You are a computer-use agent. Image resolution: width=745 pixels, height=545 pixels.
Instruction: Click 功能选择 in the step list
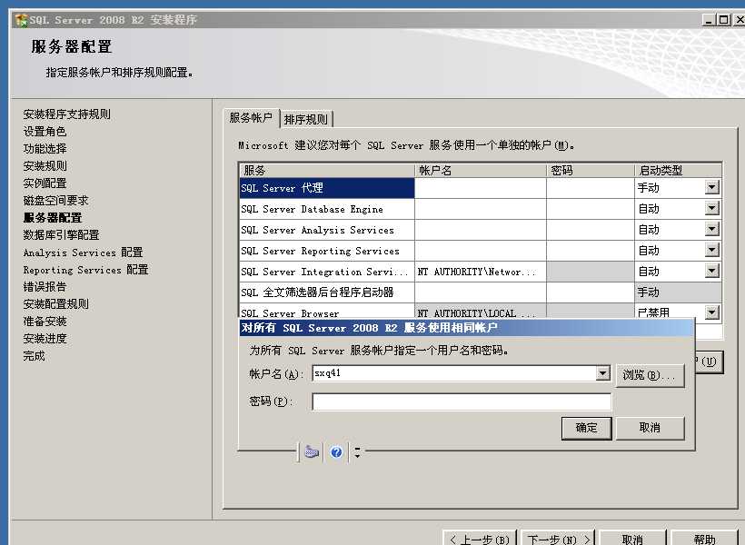coord(45,149)
